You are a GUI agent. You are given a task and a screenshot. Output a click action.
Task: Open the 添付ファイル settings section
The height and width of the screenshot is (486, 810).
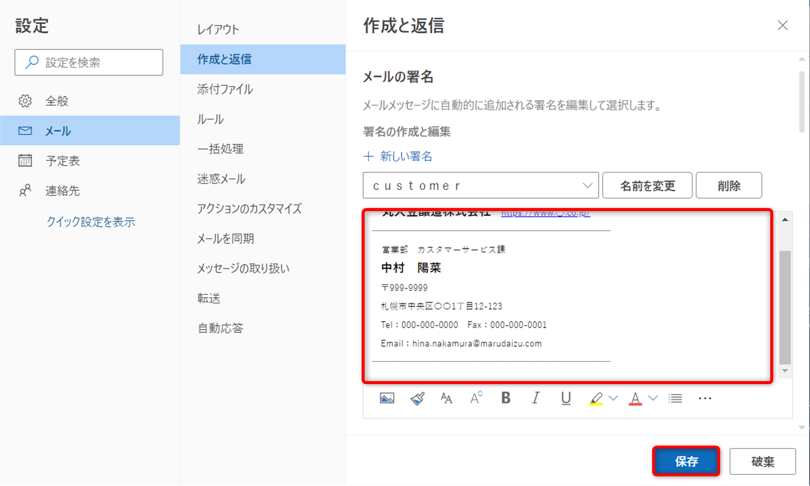tap(225, 89)
